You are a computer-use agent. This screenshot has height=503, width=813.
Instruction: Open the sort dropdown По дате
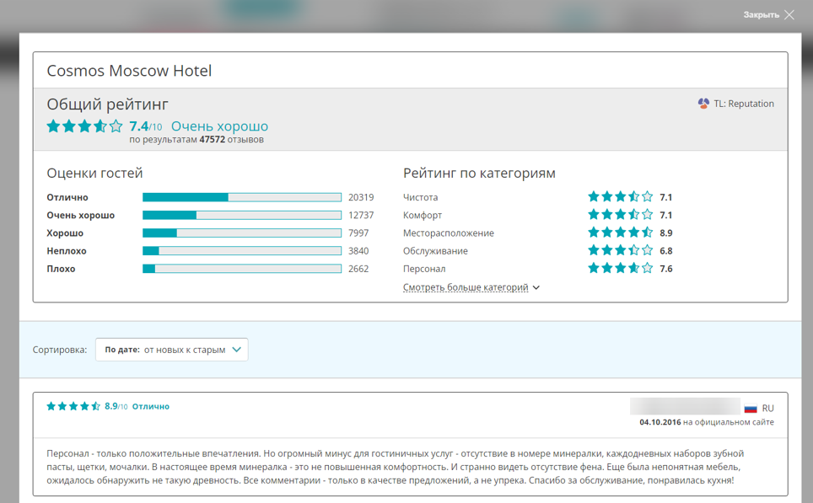(171, 350)
